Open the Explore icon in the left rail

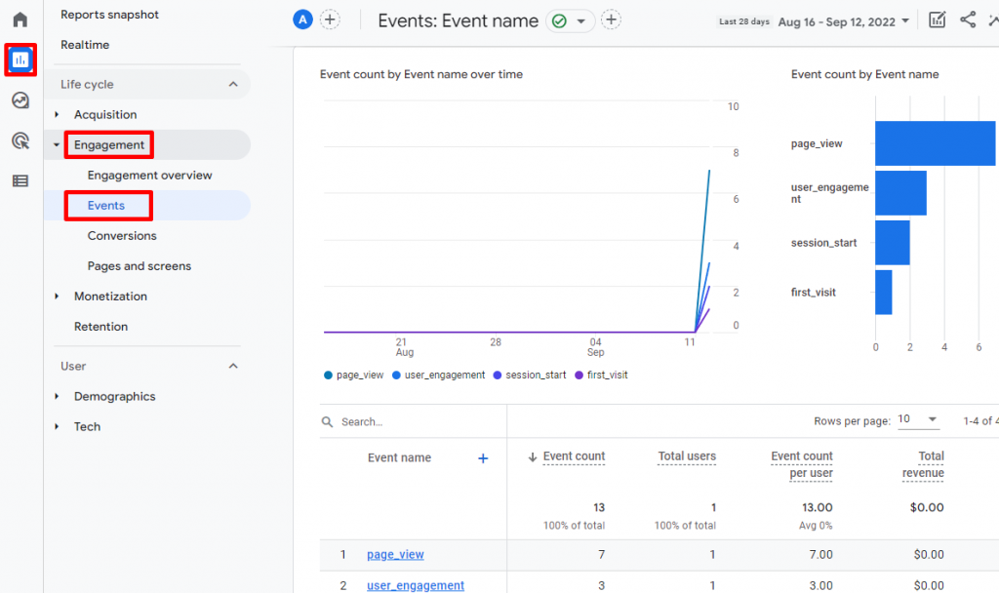point(20,100)
